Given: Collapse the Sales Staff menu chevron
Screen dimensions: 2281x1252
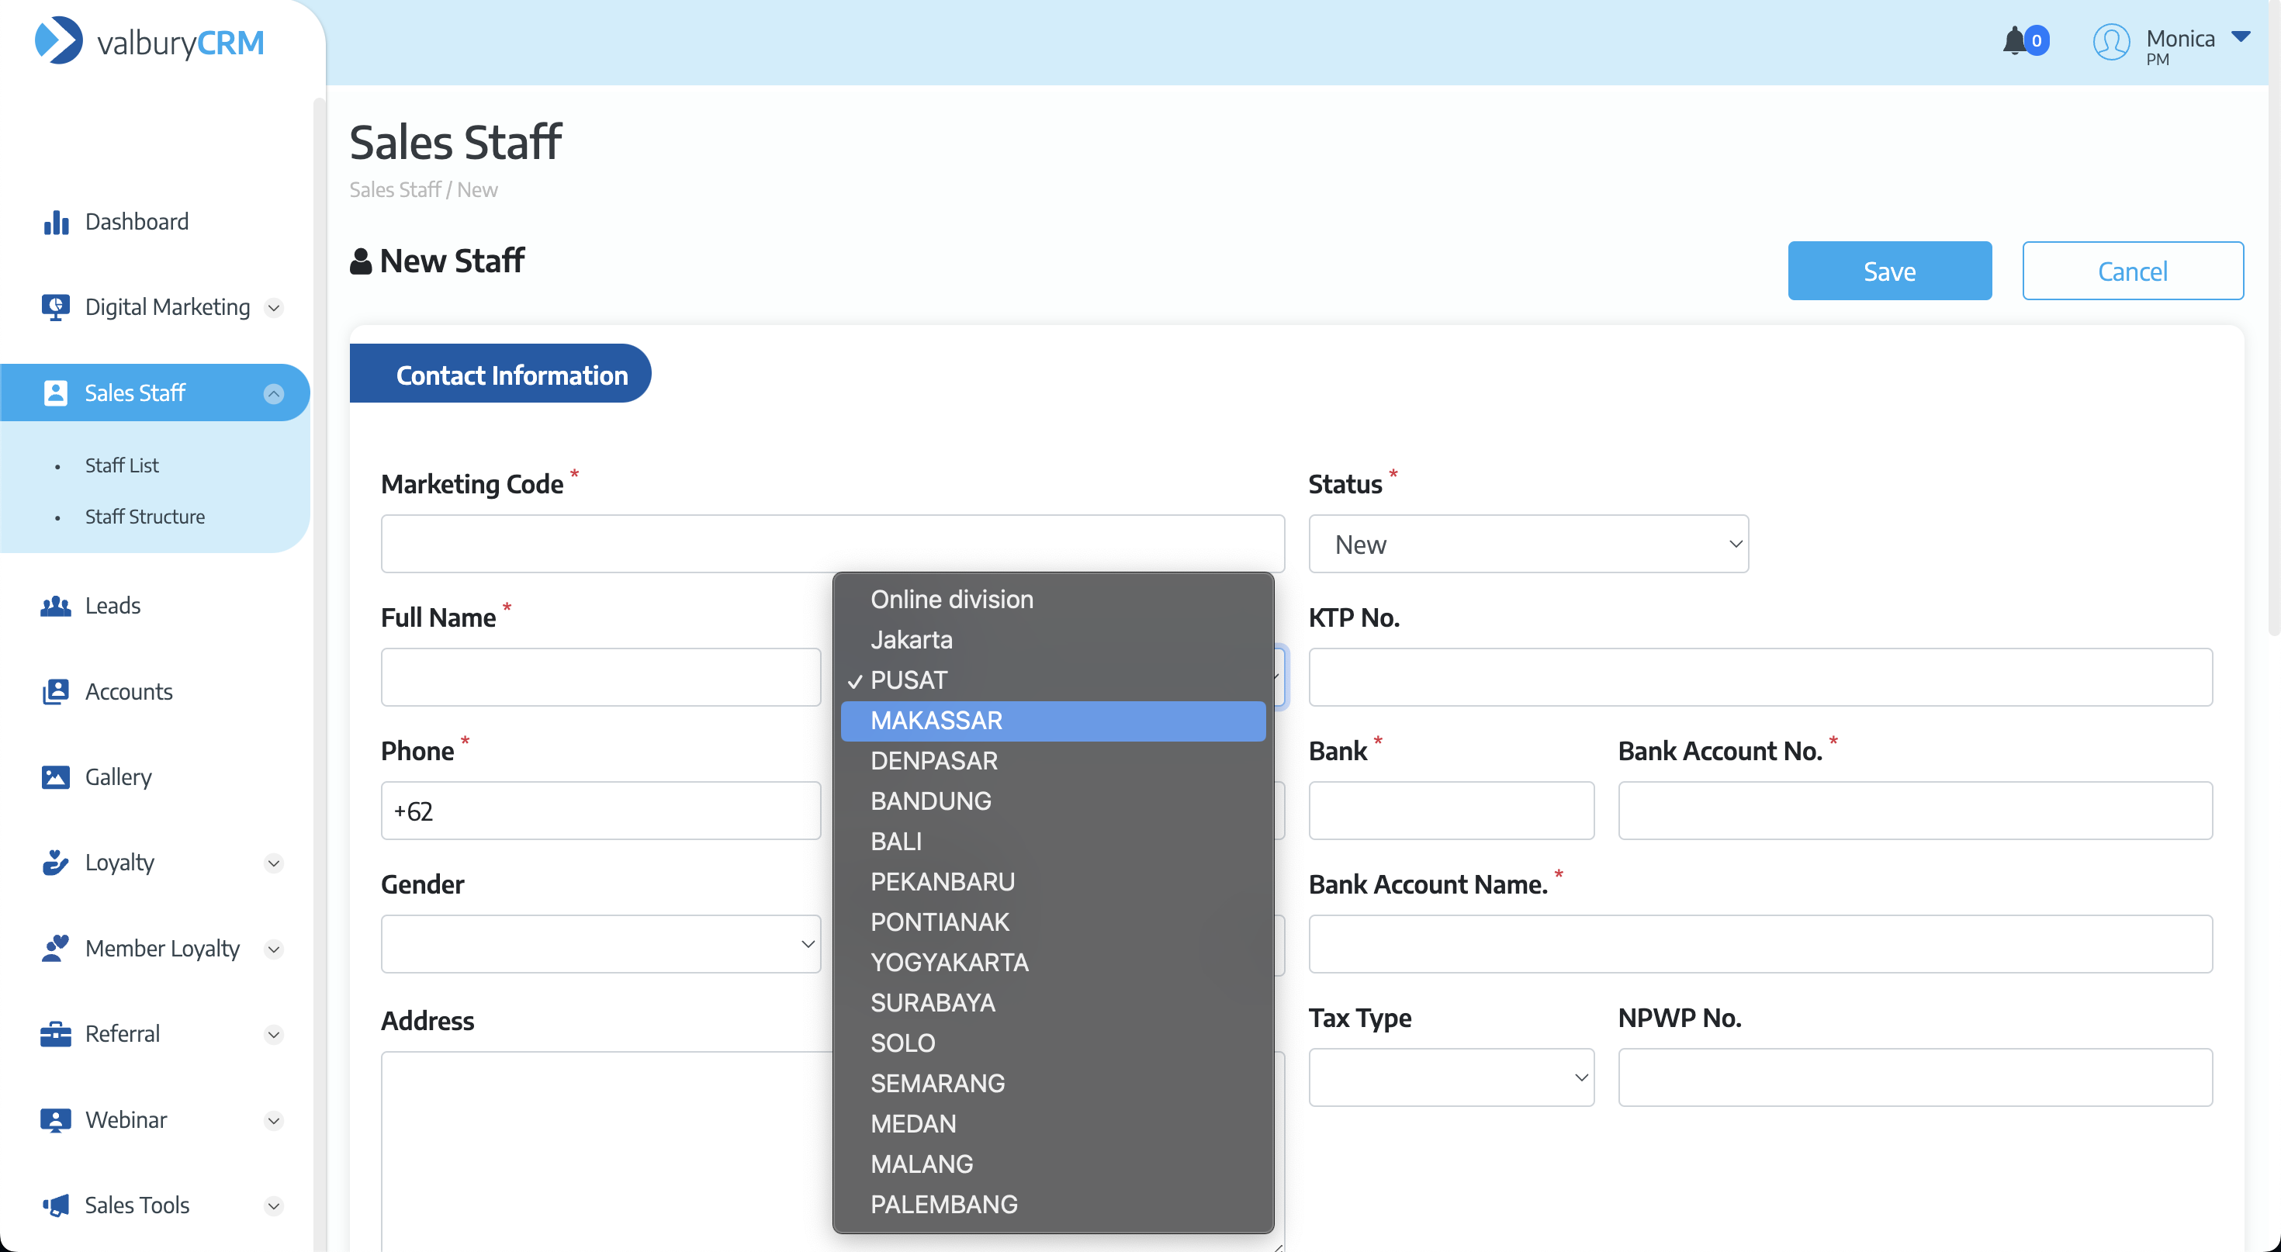Looking at the screenshot, I should pyautogui.click(x=274, y=394).
